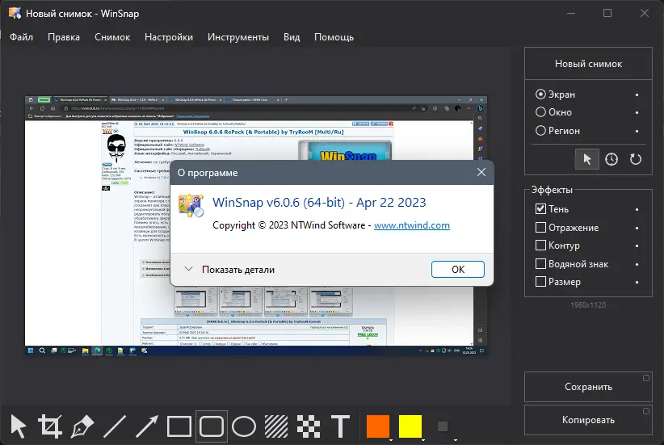
Task: Disable the Тень effect checkbox
Action: coord(540,208)
